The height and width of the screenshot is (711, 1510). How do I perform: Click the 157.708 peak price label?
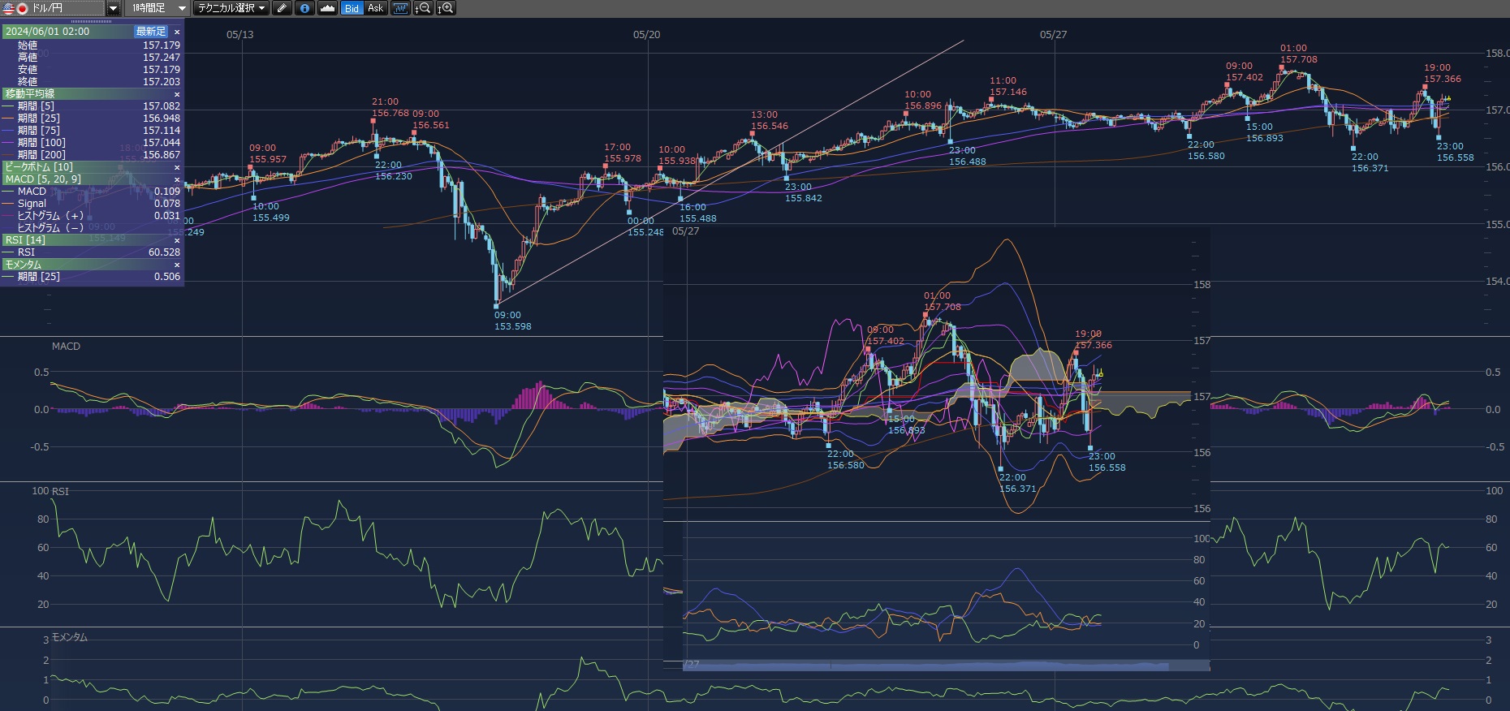tap(1298, 59)
